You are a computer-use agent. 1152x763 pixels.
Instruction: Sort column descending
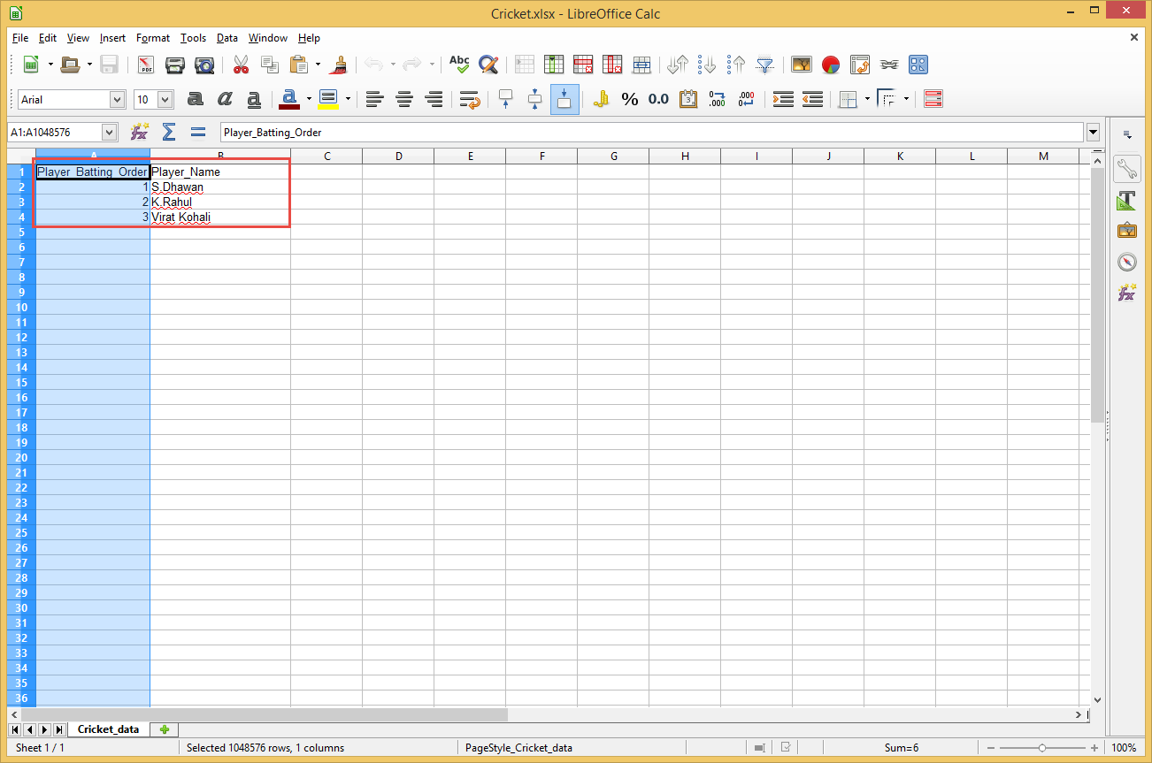tap(736, 65)
